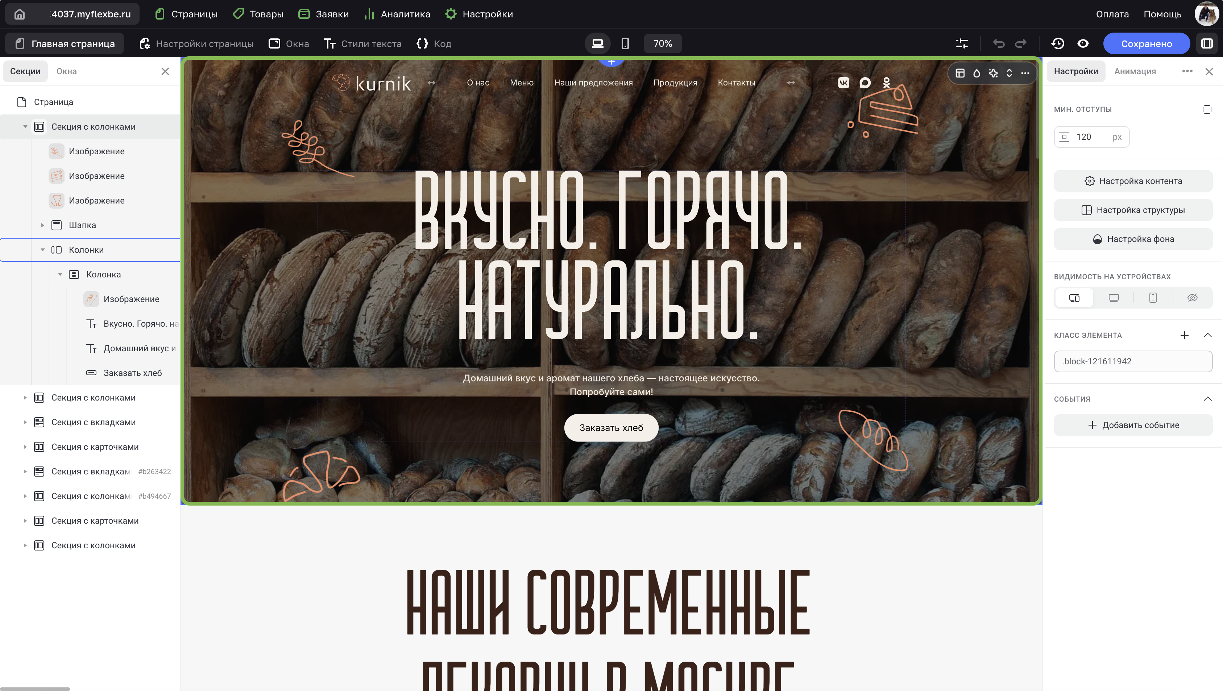Viewport: 1223px width, 691px height.
Task: Open Настройка контента
Action: click(1133, 181)
